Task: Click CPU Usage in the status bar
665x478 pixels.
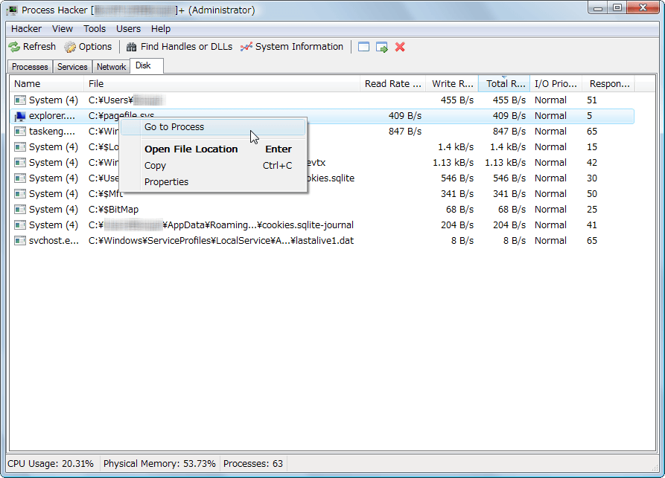Action: pos(51,464)
